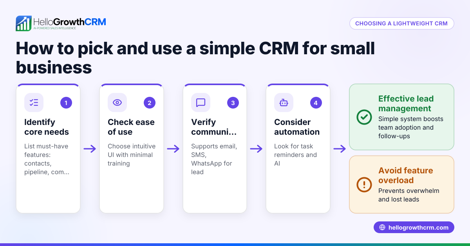This screenshot has height=246, width=470.
Task: Select the Identify core needs heading
Action: point(47,127)
